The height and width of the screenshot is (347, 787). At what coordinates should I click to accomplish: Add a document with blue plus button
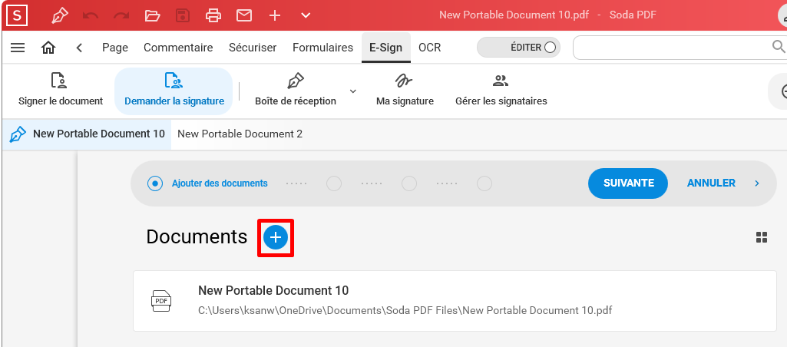pyautogui.click(x=276, y=237)
